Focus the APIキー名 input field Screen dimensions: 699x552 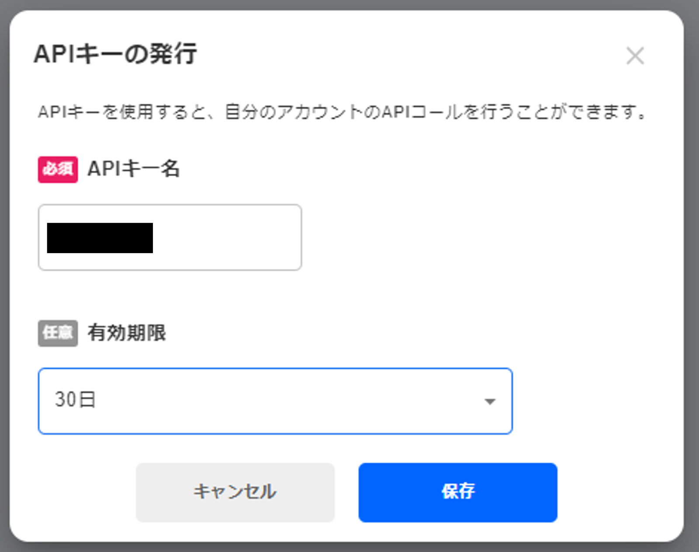(170, 237)
